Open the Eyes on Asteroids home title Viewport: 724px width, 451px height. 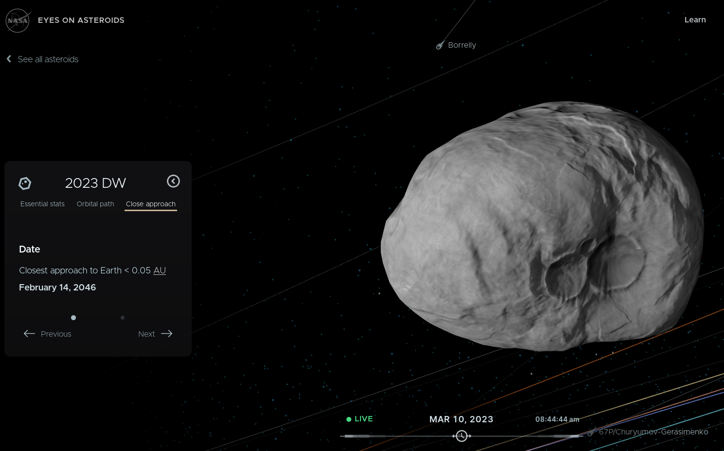pos(81,20)
